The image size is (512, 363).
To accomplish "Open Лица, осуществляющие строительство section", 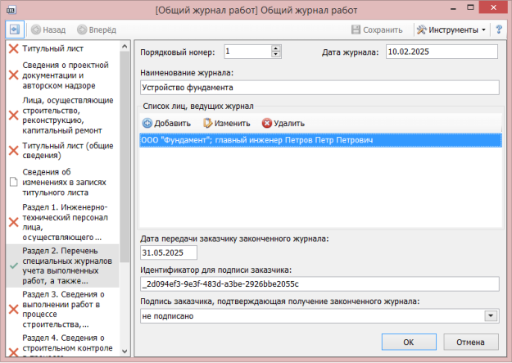I will click(62, 116).
